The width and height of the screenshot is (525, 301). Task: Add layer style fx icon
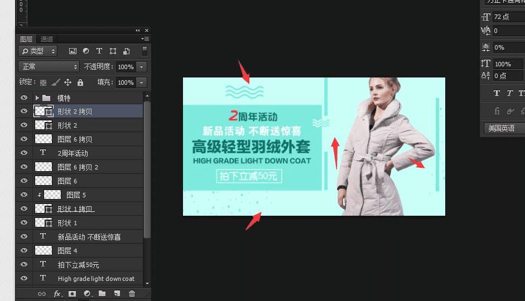57,294
